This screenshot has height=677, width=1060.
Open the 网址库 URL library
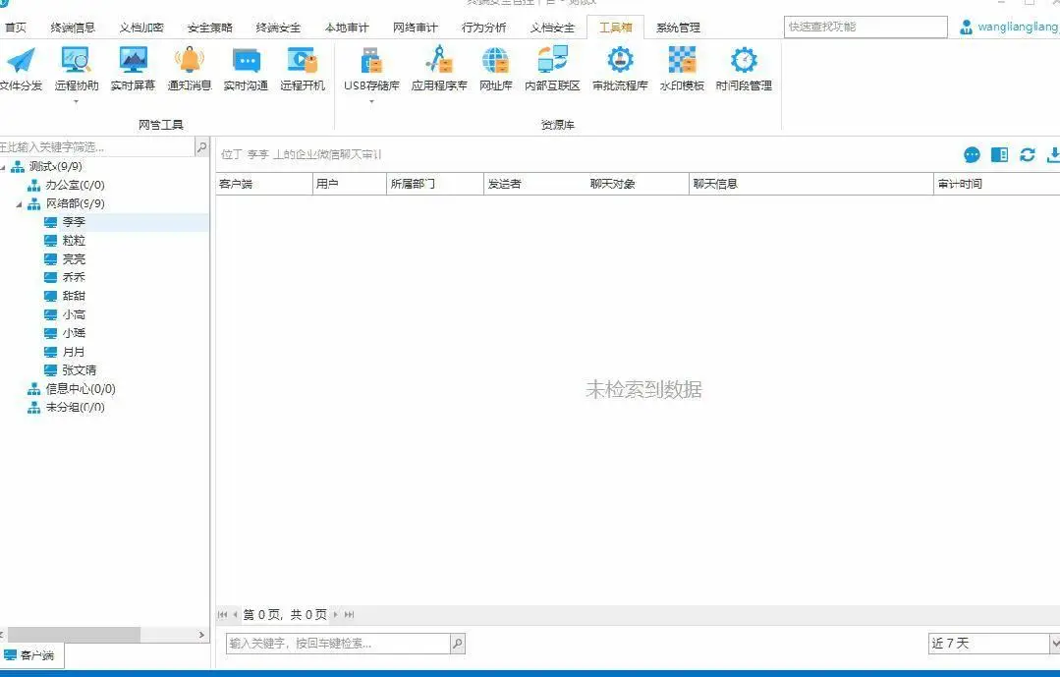[494, 69]
